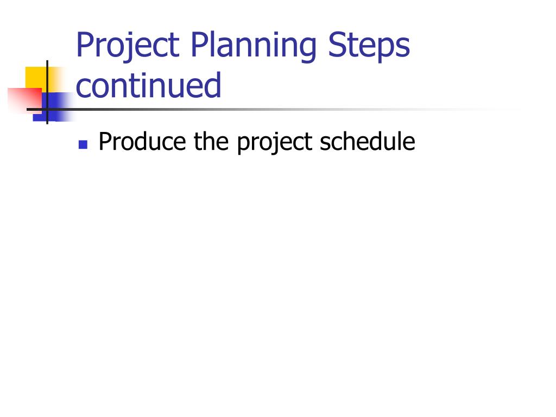The image size is (556, 417).
Task: Click the yellow decorative square
Action: click(37, 79)
